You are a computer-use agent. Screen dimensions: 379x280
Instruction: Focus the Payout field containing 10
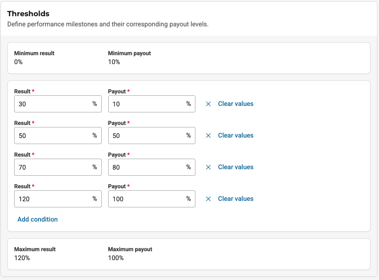point(147,104)
